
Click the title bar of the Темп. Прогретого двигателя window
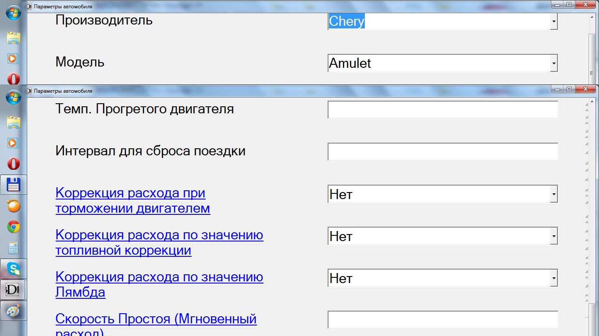pos(289,91)
